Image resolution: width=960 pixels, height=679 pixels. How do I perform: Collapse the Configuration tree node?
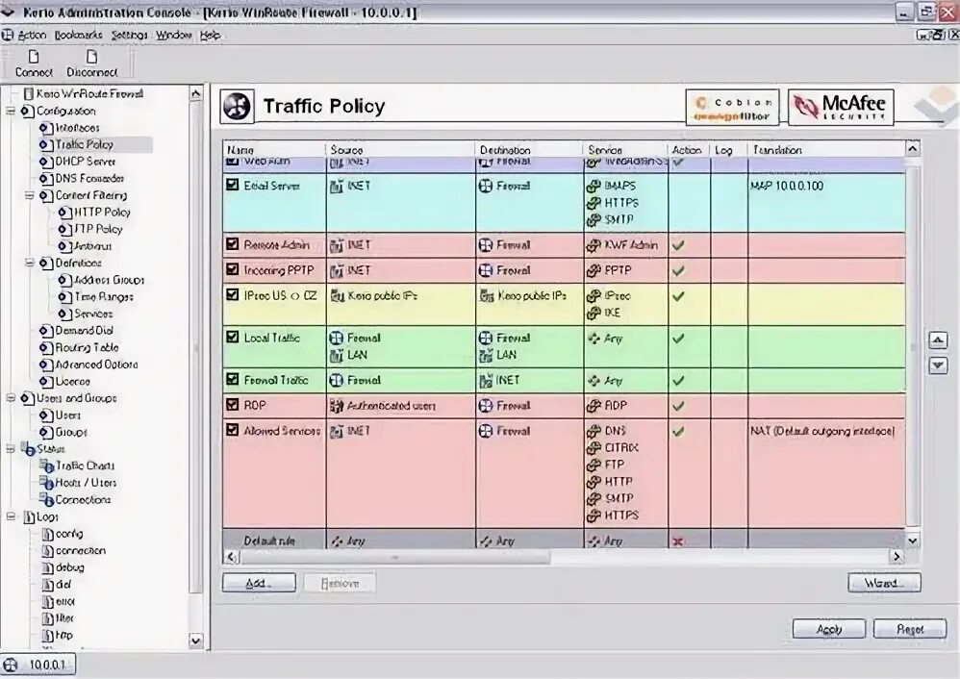(11, 111)
